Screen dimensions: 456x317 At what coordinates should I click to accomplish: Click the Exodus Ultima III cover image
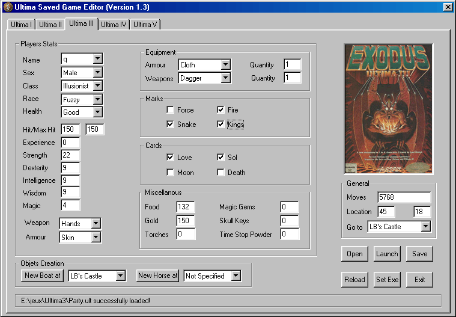389,109
